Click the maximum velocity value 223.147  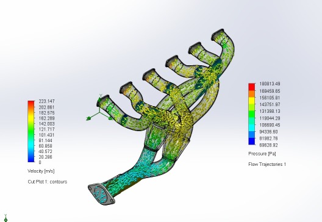46,101
